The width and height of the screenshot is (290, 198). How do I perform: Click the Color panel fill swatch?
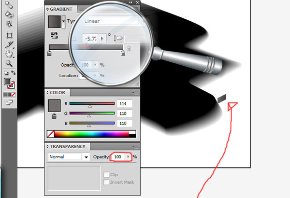click(x=54, y=106)
